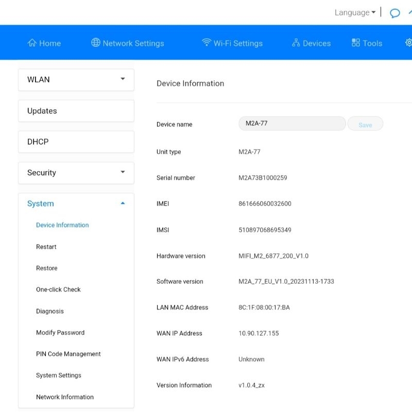Open Modify Password page
Screen dimensions: 412x412
coord(60,333)
